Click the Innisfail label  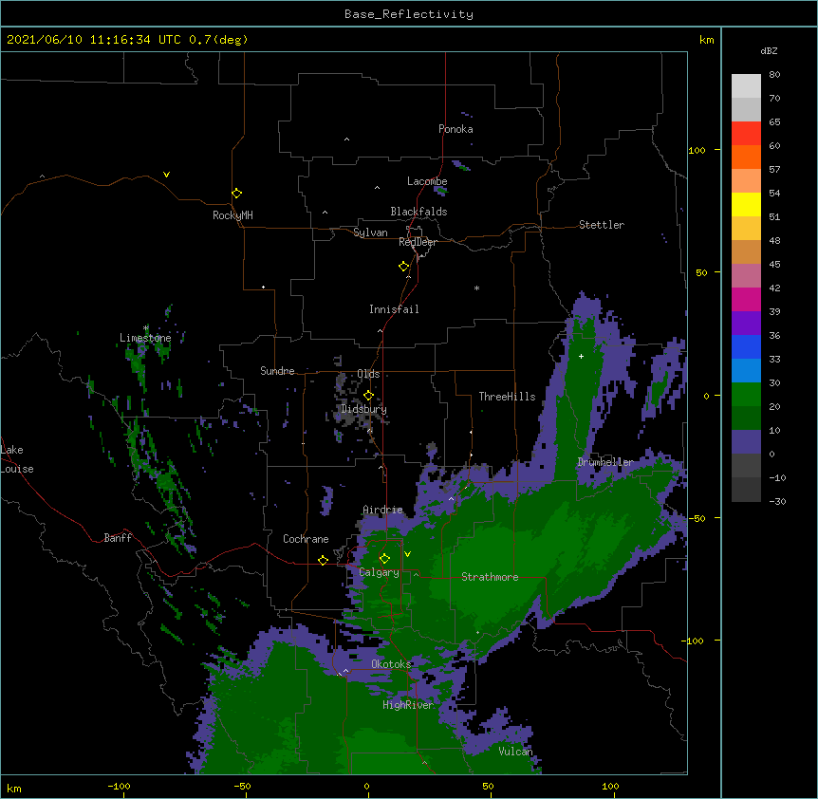(394, 309)
